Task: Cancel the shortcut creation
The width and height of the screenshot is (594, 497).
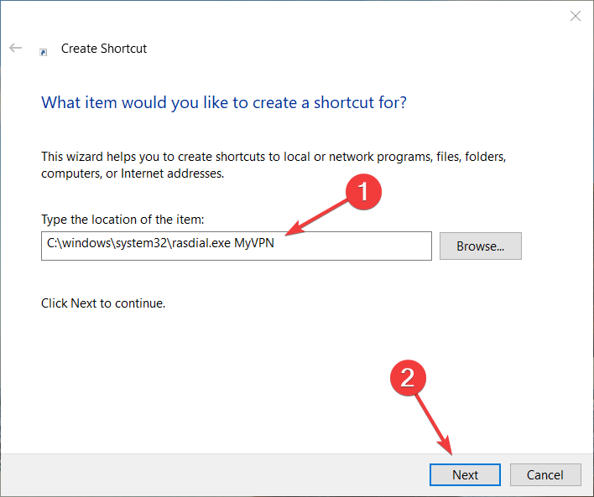Action: point(545,474)
